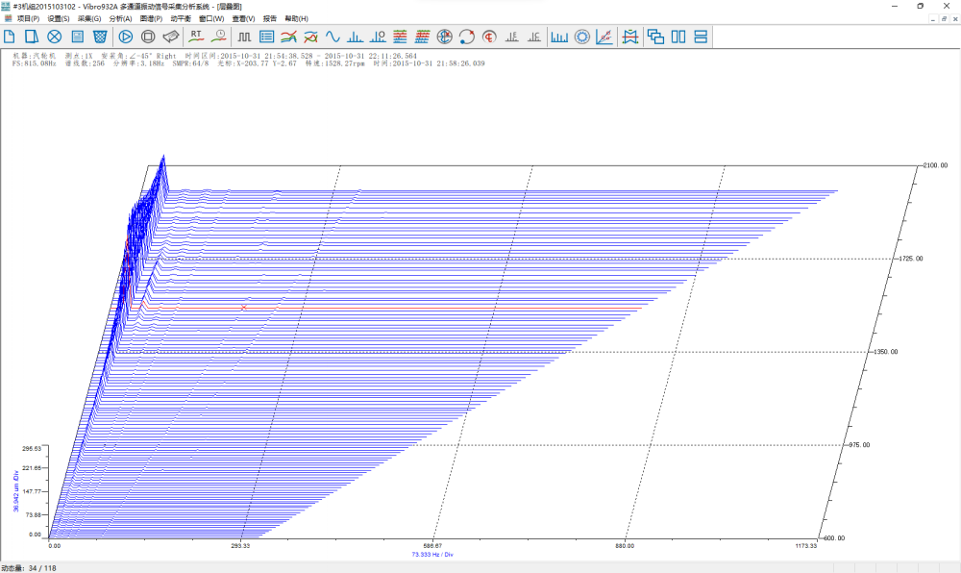Click the square pulse waveform icon
The image size is (961, 573).
click(x=244, y=37)
